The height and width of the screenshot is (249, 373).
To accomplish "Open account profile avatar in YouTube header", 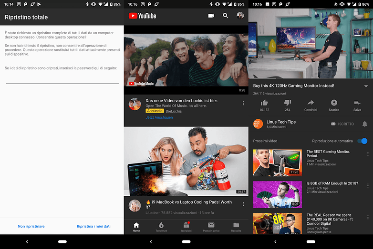I will 240,15.
